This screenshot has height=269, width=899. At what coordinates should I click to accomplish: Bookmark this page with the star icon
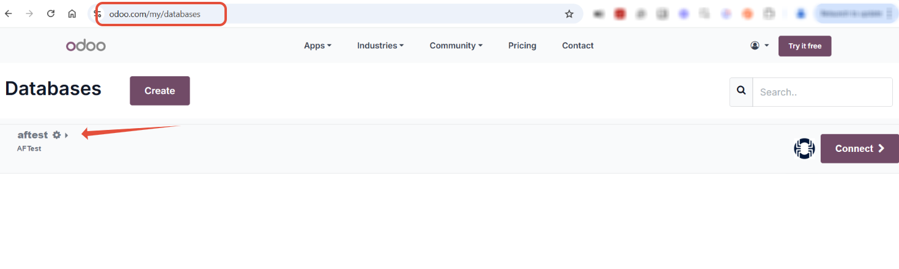[569, 13]
